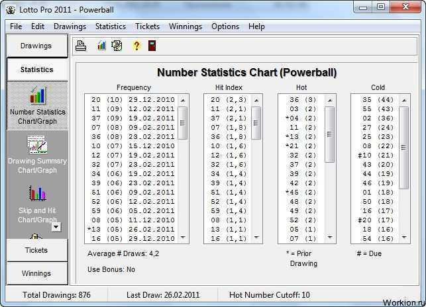The height and width of the screenshot is (307, 426).
Task: Click the Frequency list scrollbar thumb
Action: (183, 123)
